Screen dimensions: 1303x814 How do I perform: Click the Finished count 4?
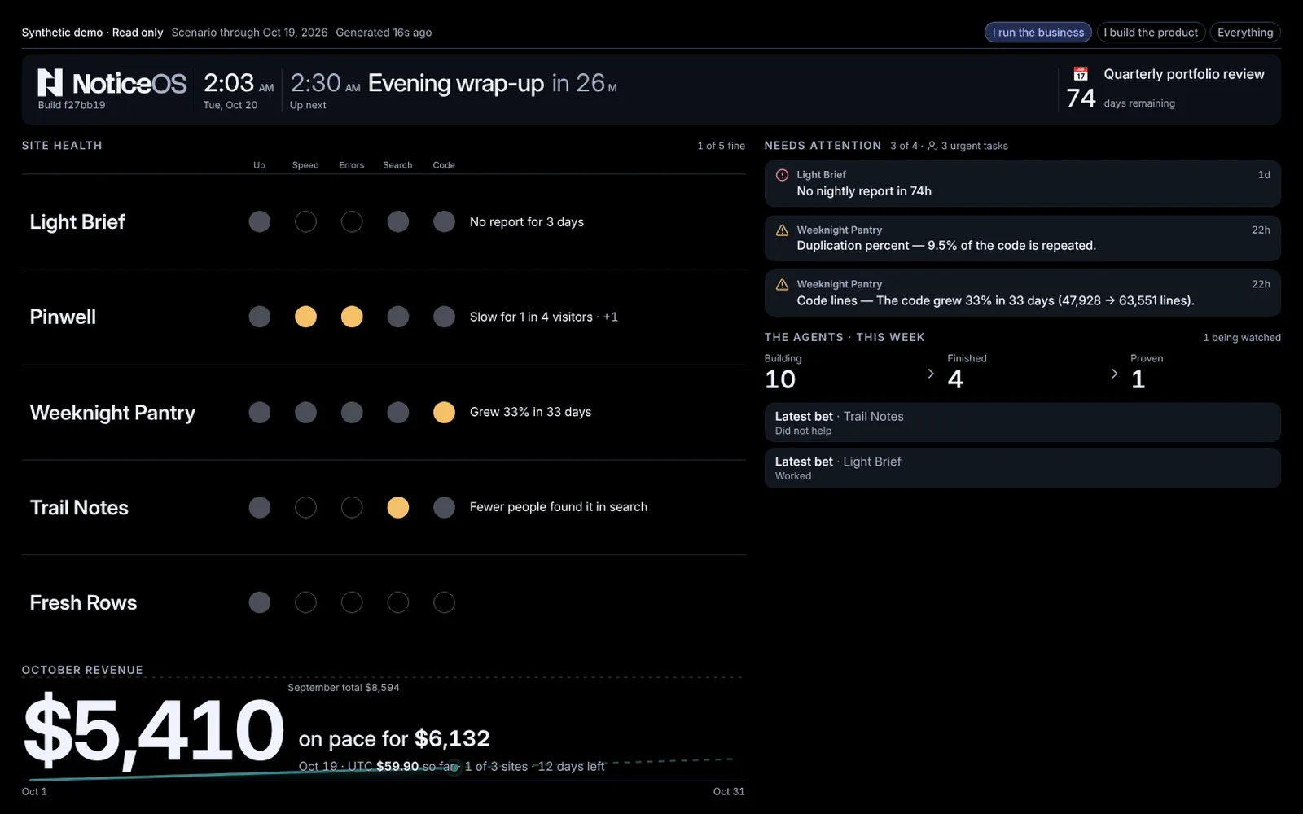(955, 379)
